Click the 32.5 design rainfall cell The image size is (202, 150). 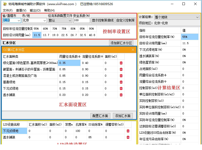(83, 35)
